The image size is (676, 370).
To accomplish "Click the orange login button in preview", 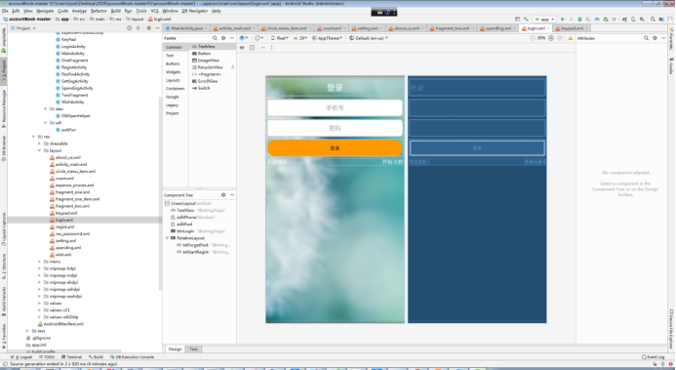I will [x=335, y=148].
